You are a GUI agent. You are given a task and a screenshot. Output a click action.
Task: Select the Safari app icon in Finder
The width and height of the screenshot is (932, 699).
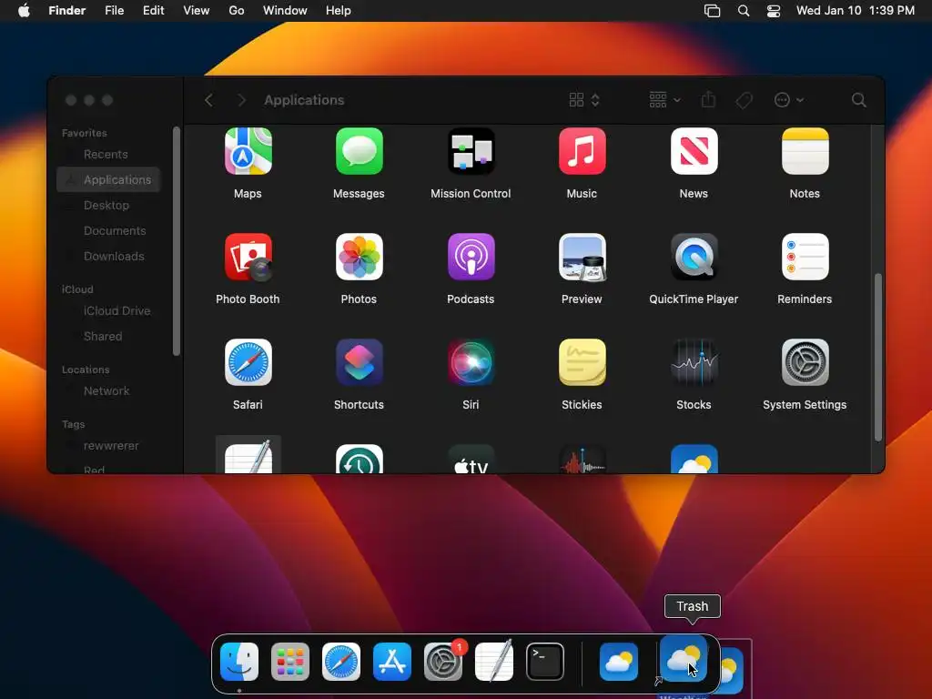pos(248,362)
